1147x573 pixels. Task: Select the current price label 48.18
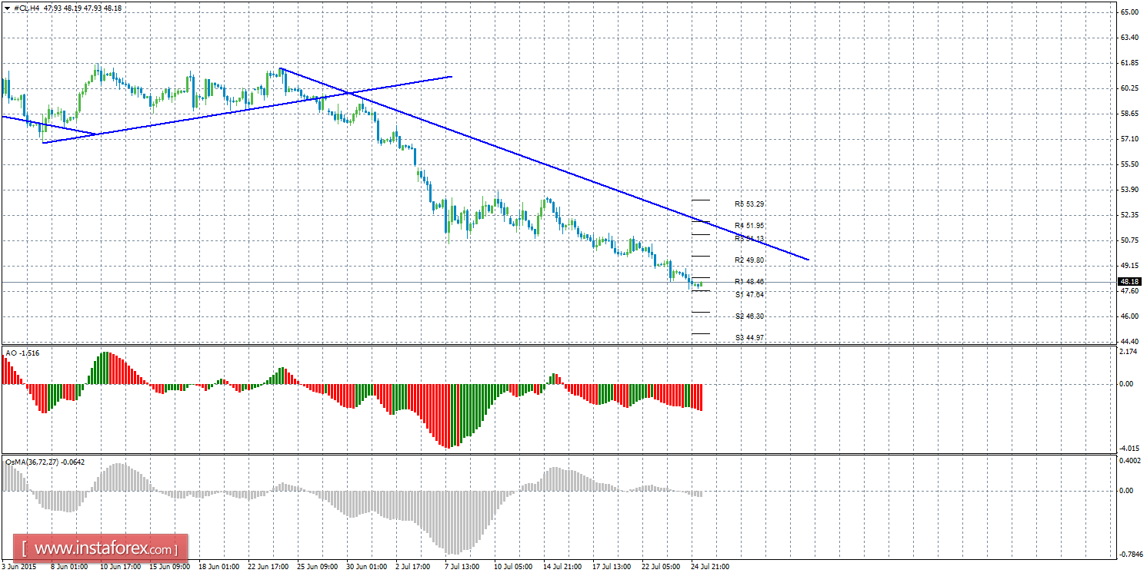(1129, 281)
